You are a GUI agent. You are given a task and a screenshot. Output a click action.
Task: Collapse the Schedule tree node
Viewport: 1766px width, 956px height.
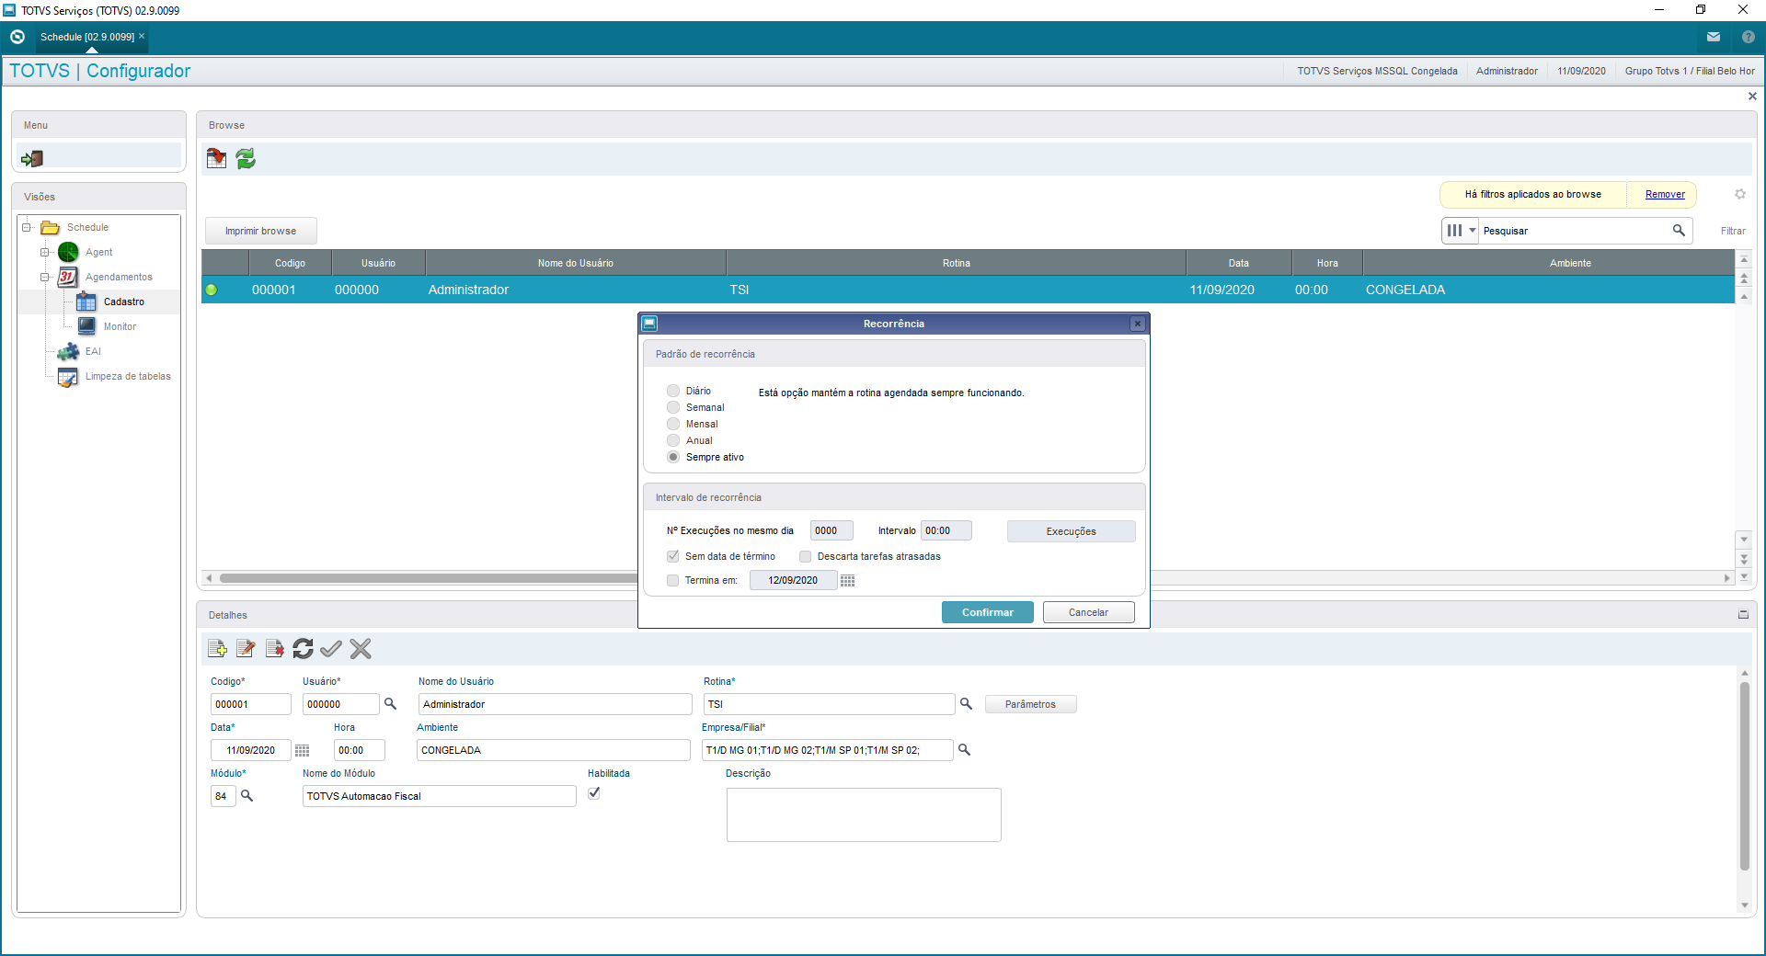pos(27,227)
